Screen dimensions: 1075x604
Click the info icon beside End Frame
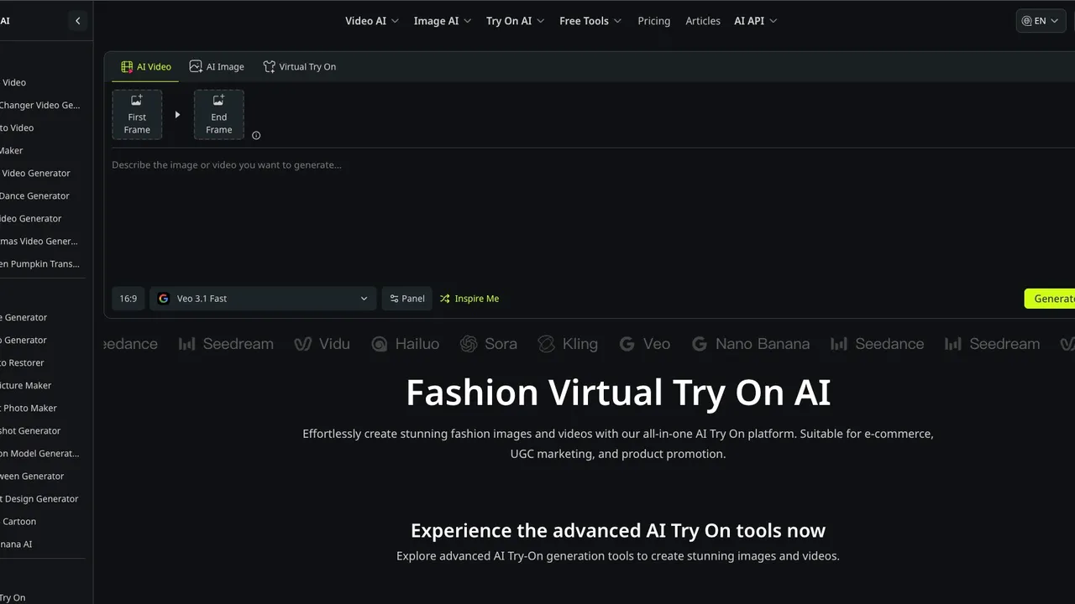256,135
